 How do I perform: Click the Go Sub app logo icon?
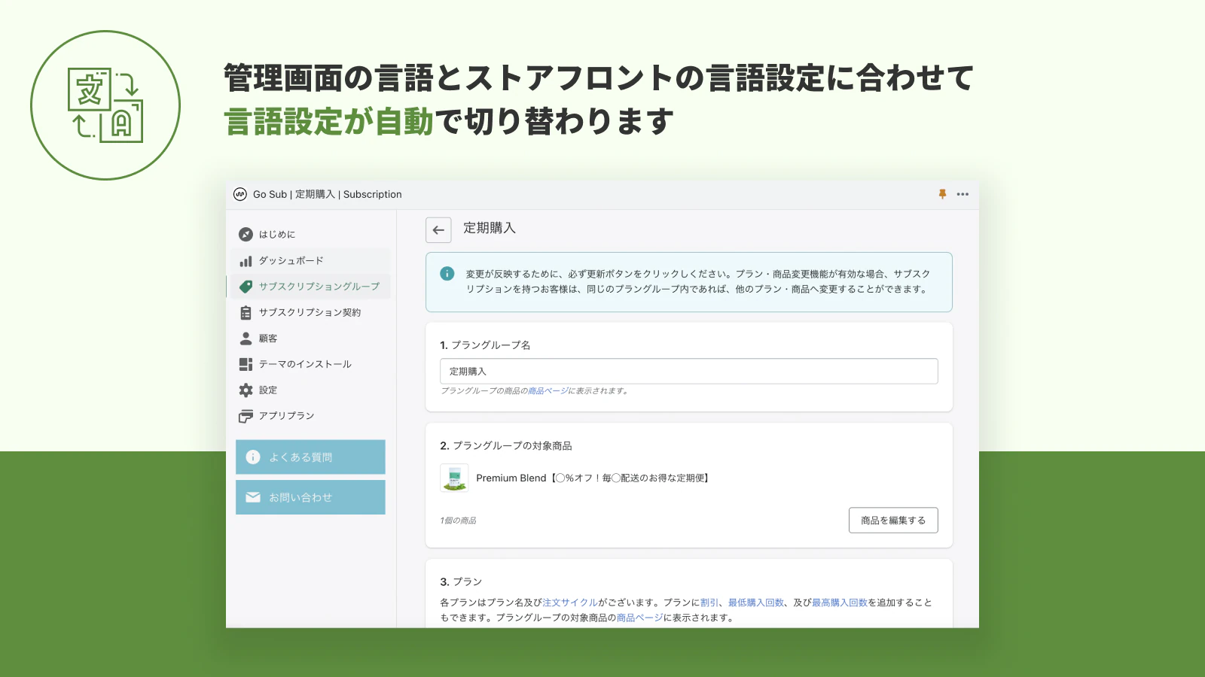[x=240, y=194]
